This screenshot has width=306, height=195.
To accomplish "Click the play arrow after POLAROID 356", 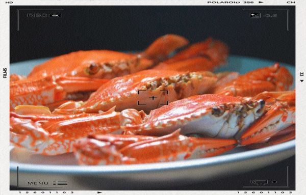I will point(261,3).
